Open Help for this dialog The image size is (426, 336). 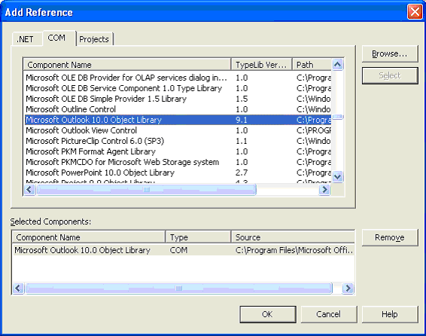tap(390, 314)
